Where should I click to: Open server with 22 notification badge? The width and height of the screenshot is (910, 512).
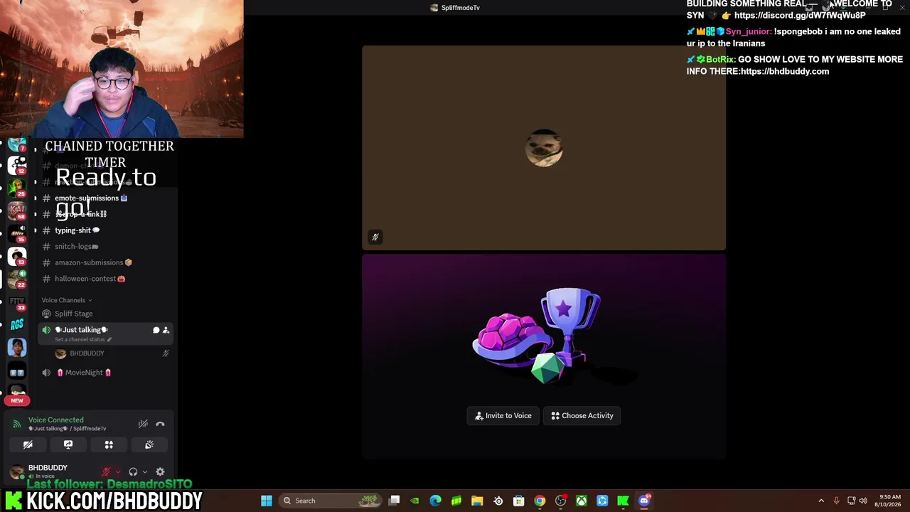pos(17,279)
